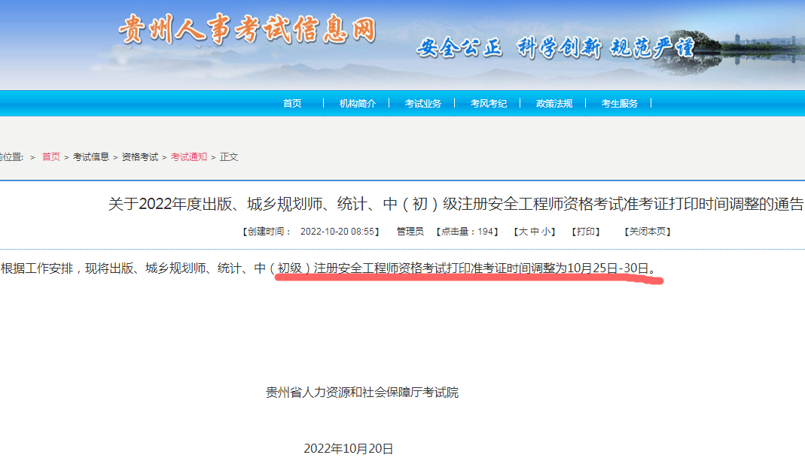Viewport: 805px width, 467px height.
Task: Click the 贵州人事考试信息网 site logo title
Action: pyautogui.click(x=247, y=30)
